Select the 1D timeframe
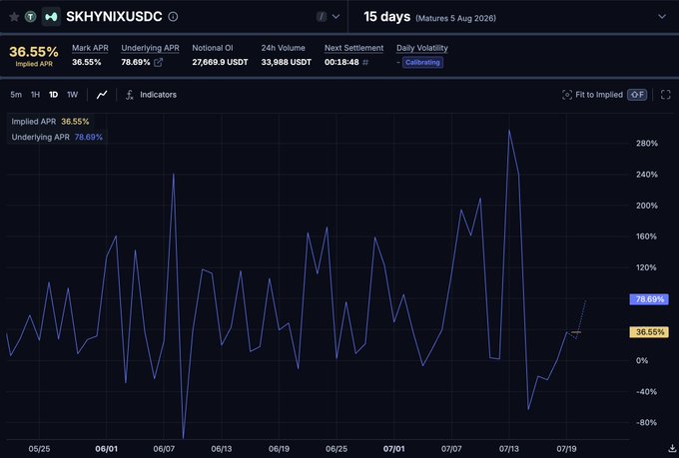The width and height of the screenshot is (679, 458). point(53,95)
